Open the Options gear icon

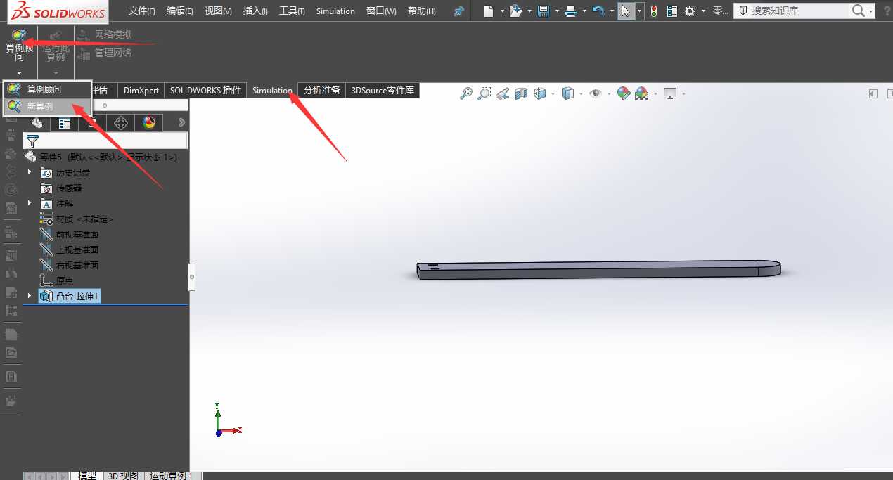[690, 11]
